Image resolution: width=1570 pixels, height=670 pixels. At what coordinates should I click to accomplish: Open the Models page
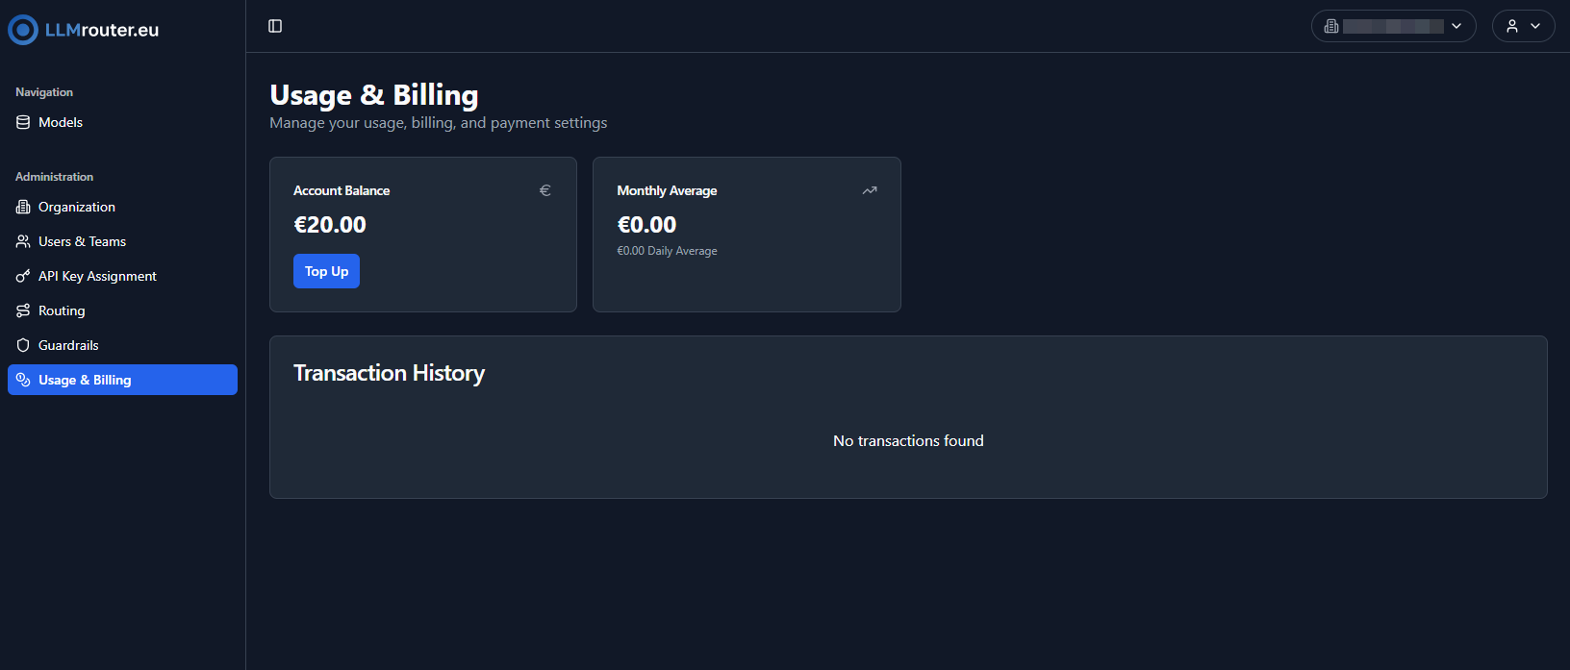(x=61, y=122)
